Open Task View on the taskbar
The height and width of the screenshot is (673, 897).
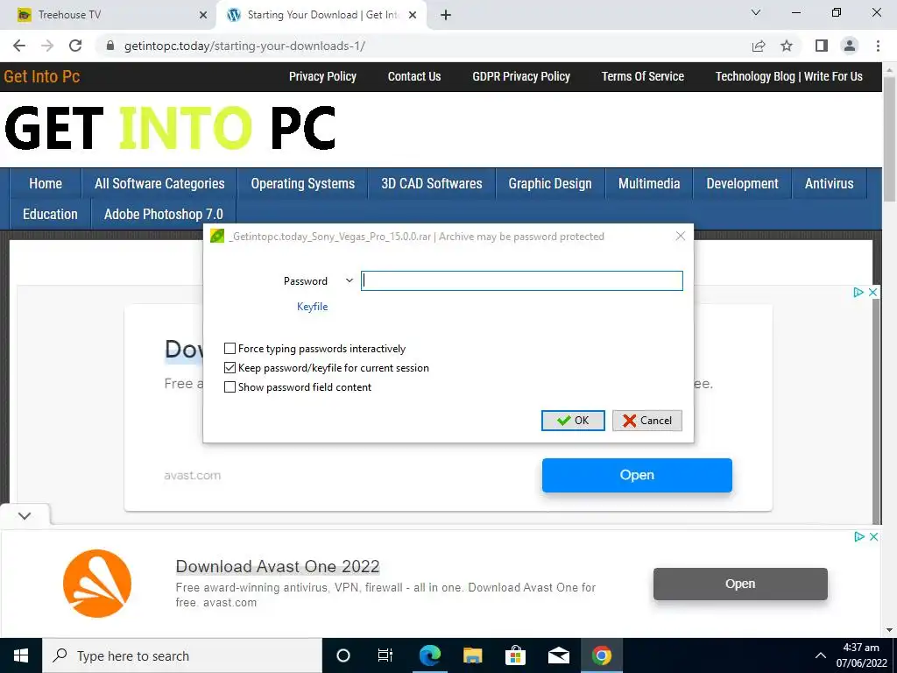point(385,655)
